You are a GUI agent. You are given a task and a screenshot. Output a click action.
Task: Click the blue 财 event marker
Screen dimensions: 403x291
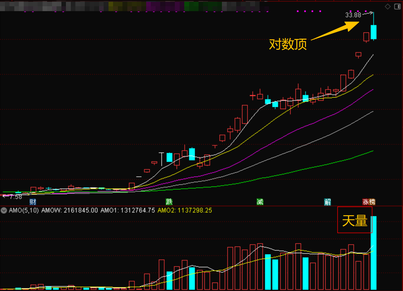pos(33,202)
